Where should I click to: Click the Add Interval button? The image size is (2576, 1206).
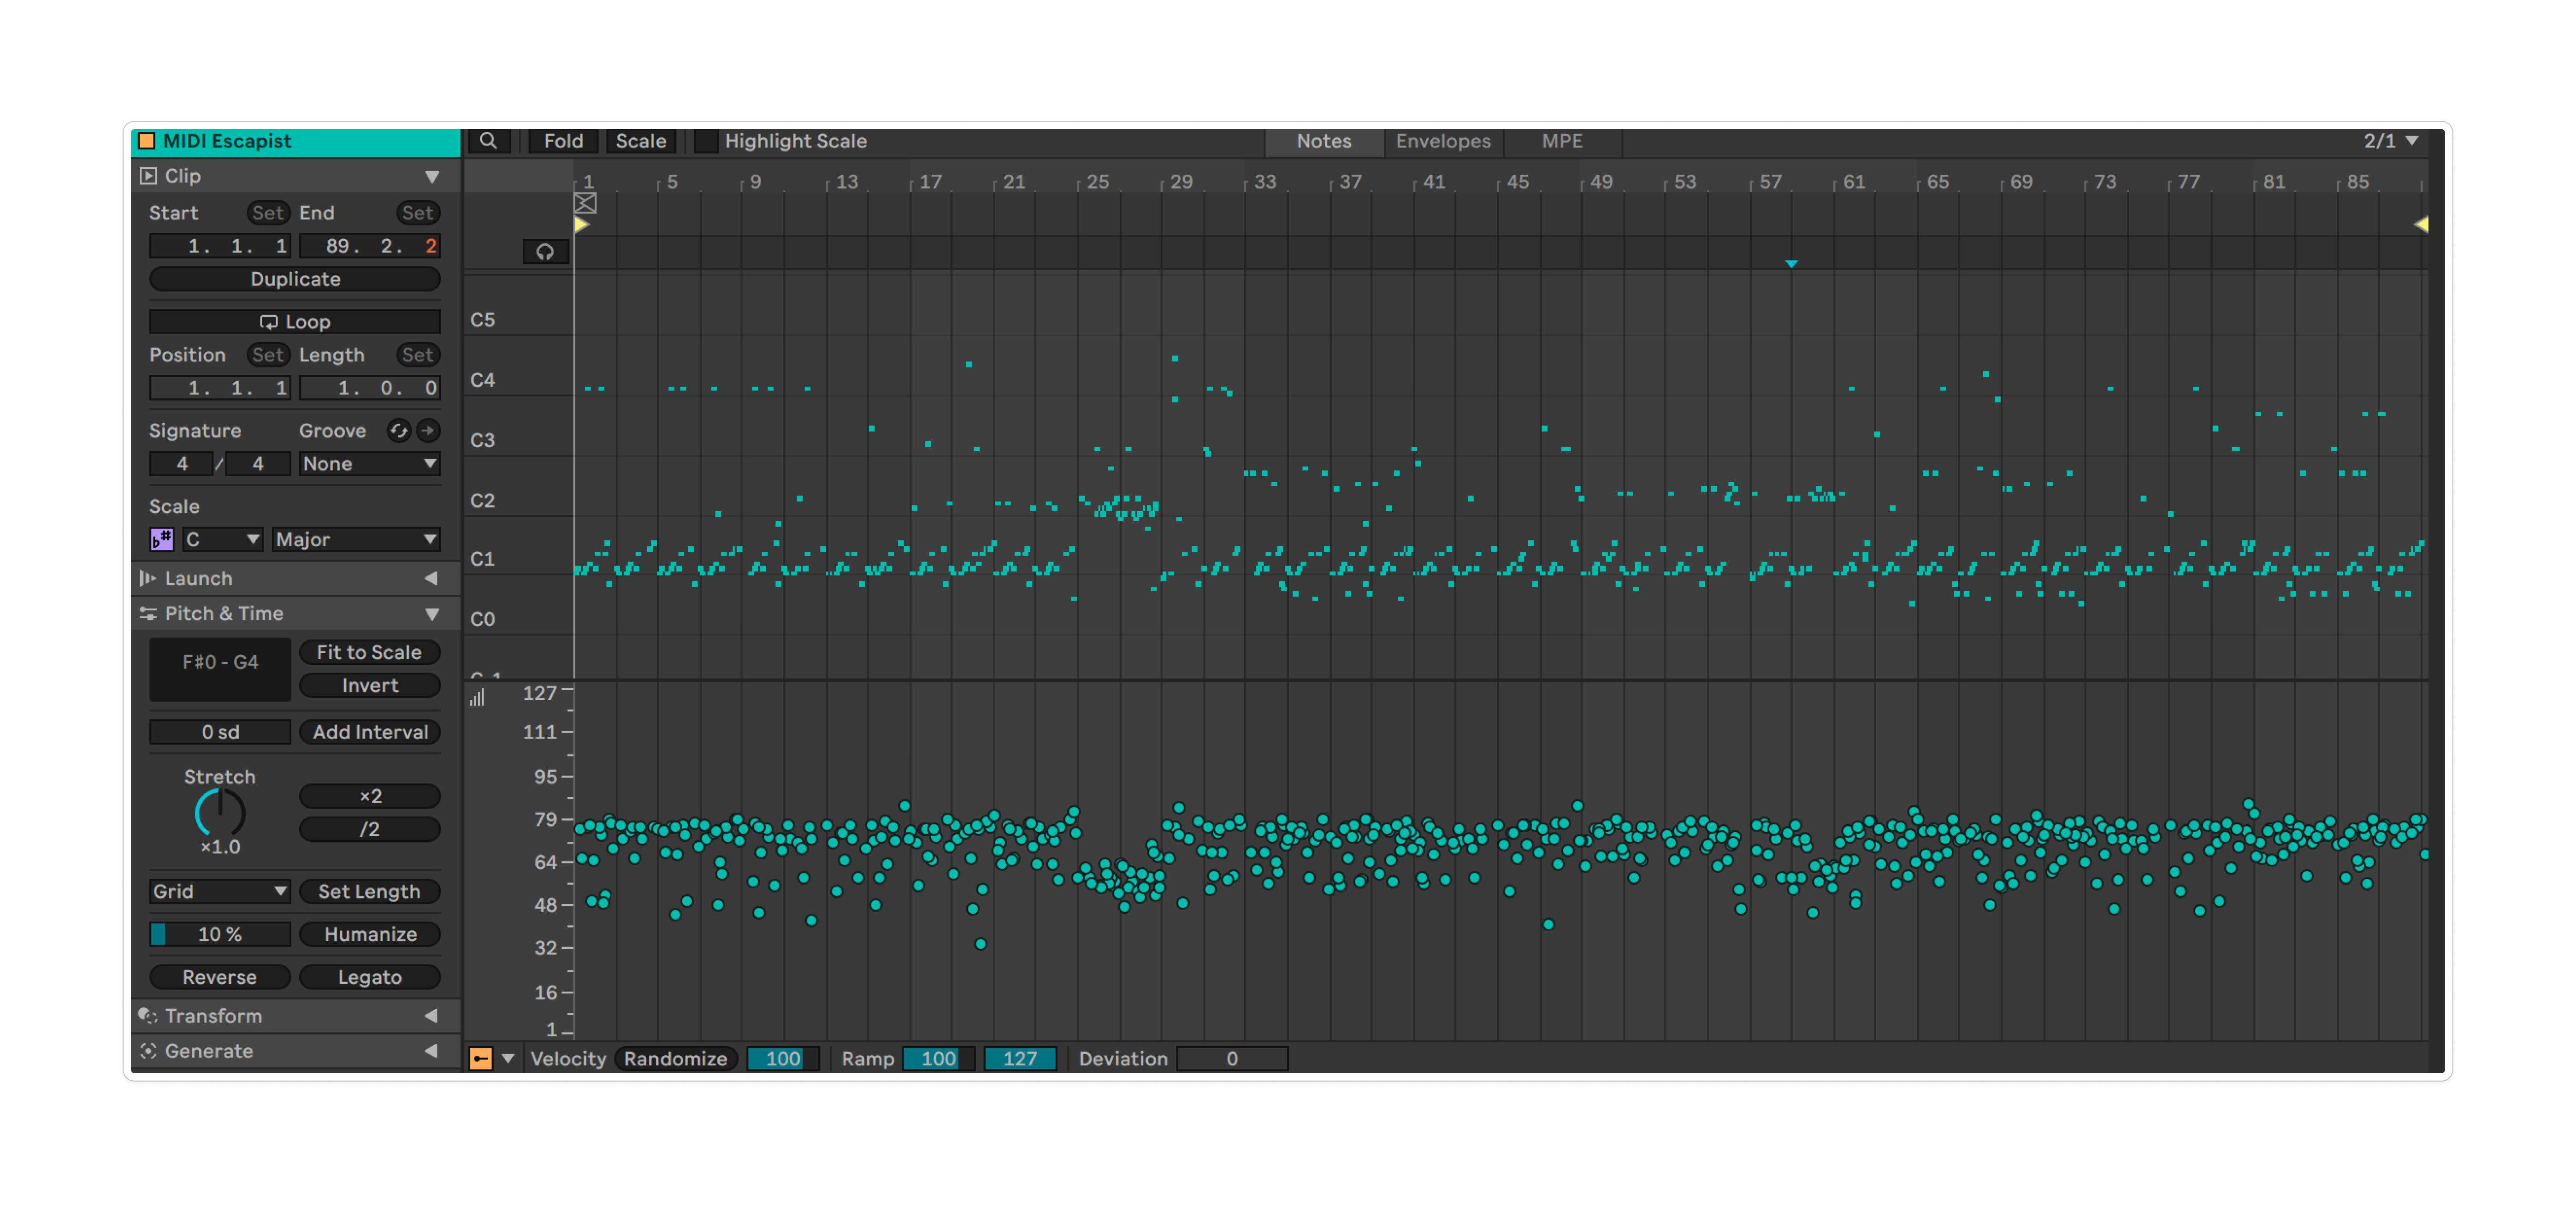click(x=370, y=733)
